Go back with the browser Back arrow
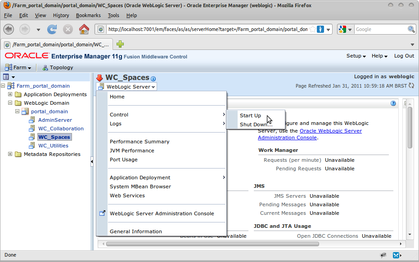The image size is (419, 262). (9, 29)
